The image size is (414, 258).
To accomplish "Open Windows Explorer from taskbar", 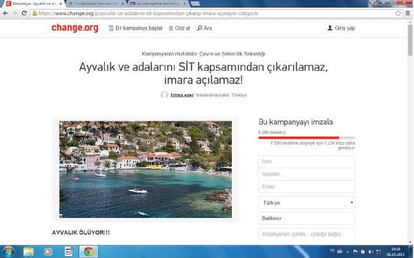I will point(28,252).
